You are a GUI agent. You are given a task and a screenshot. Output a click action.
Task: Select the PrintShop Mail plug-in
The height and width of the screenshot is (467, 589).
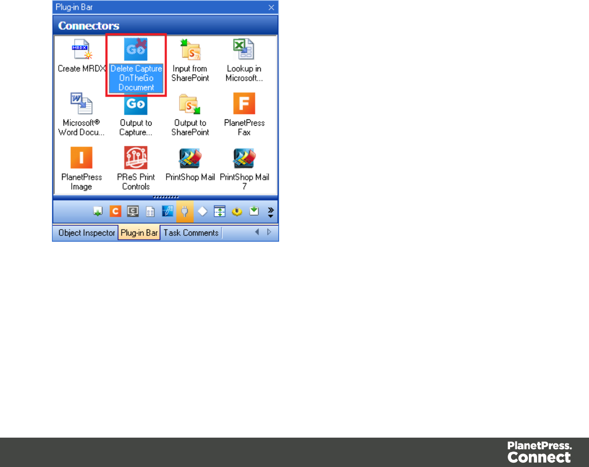coord(190,164)
